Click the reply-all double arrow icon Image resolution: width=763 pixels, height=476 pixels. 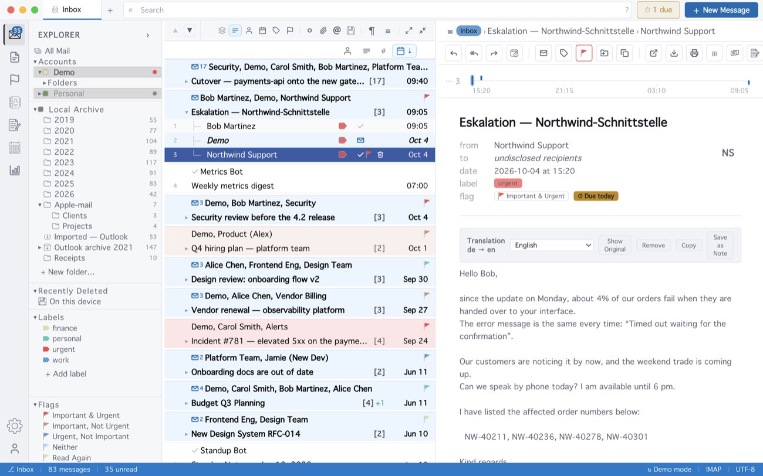[x=474, y=53]
